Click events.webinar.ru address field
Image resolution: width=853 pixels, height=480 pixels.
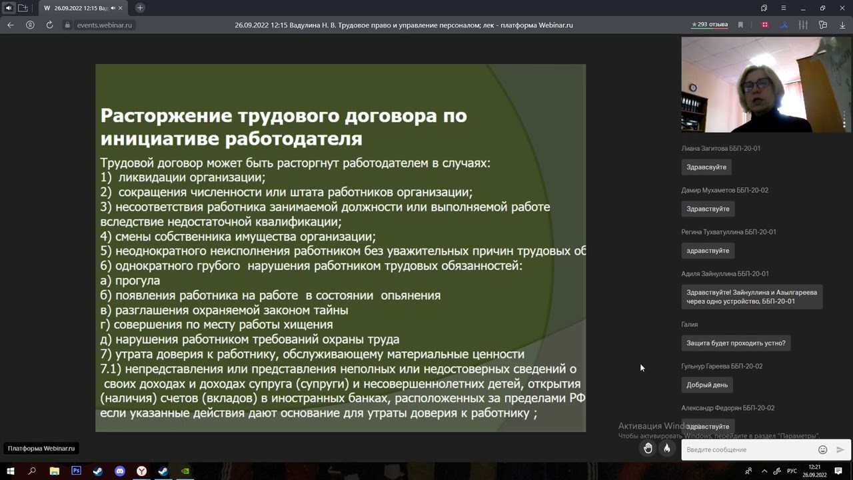[x=104, y=25]
